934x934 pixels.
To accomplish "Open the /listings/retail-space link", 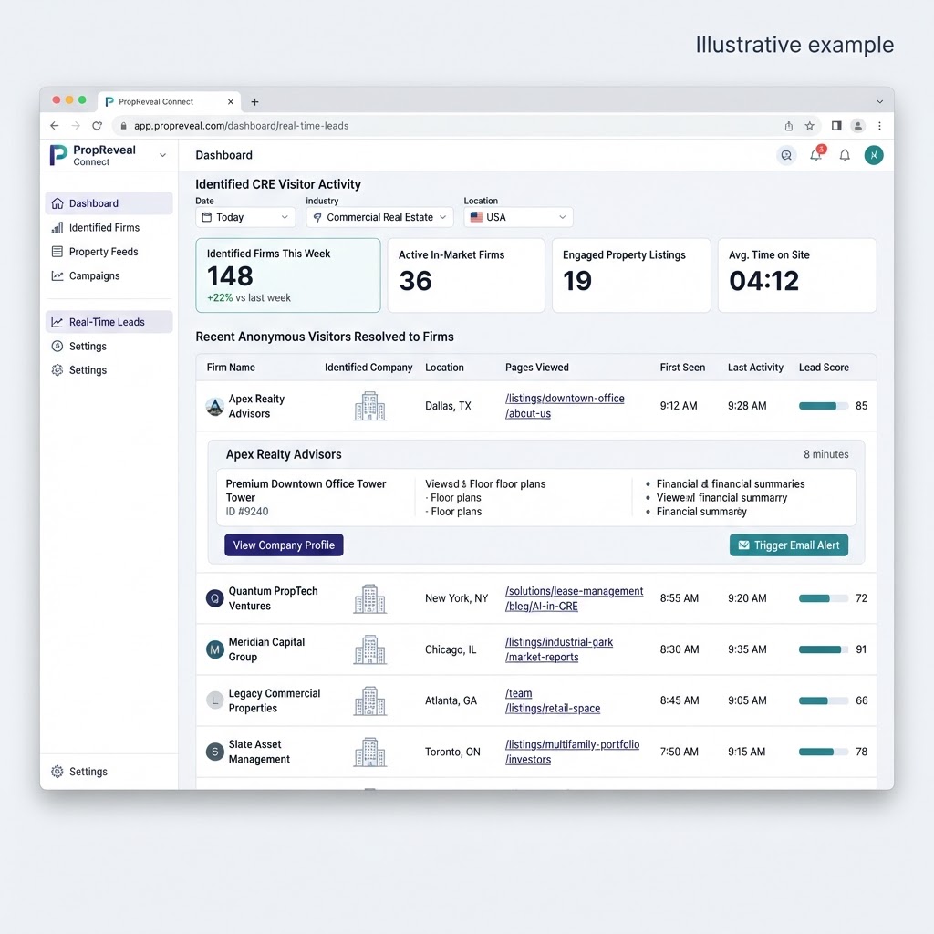I will click(553, 708).
